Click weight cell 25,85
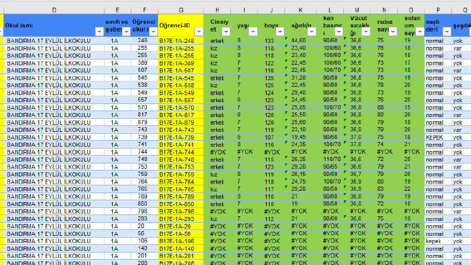471x265 pixels. 301,108
